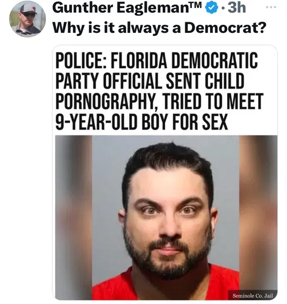Click the 'PORNOGRAPHY, TRIED TO MEET' headline line

(x=159, y=101)
